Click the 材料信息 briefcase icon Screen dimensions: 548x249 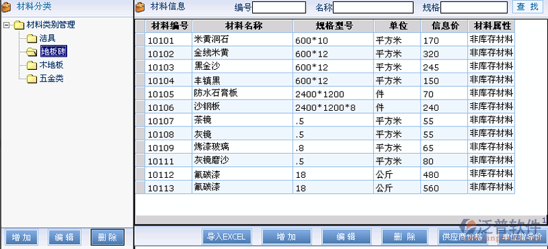140,7
